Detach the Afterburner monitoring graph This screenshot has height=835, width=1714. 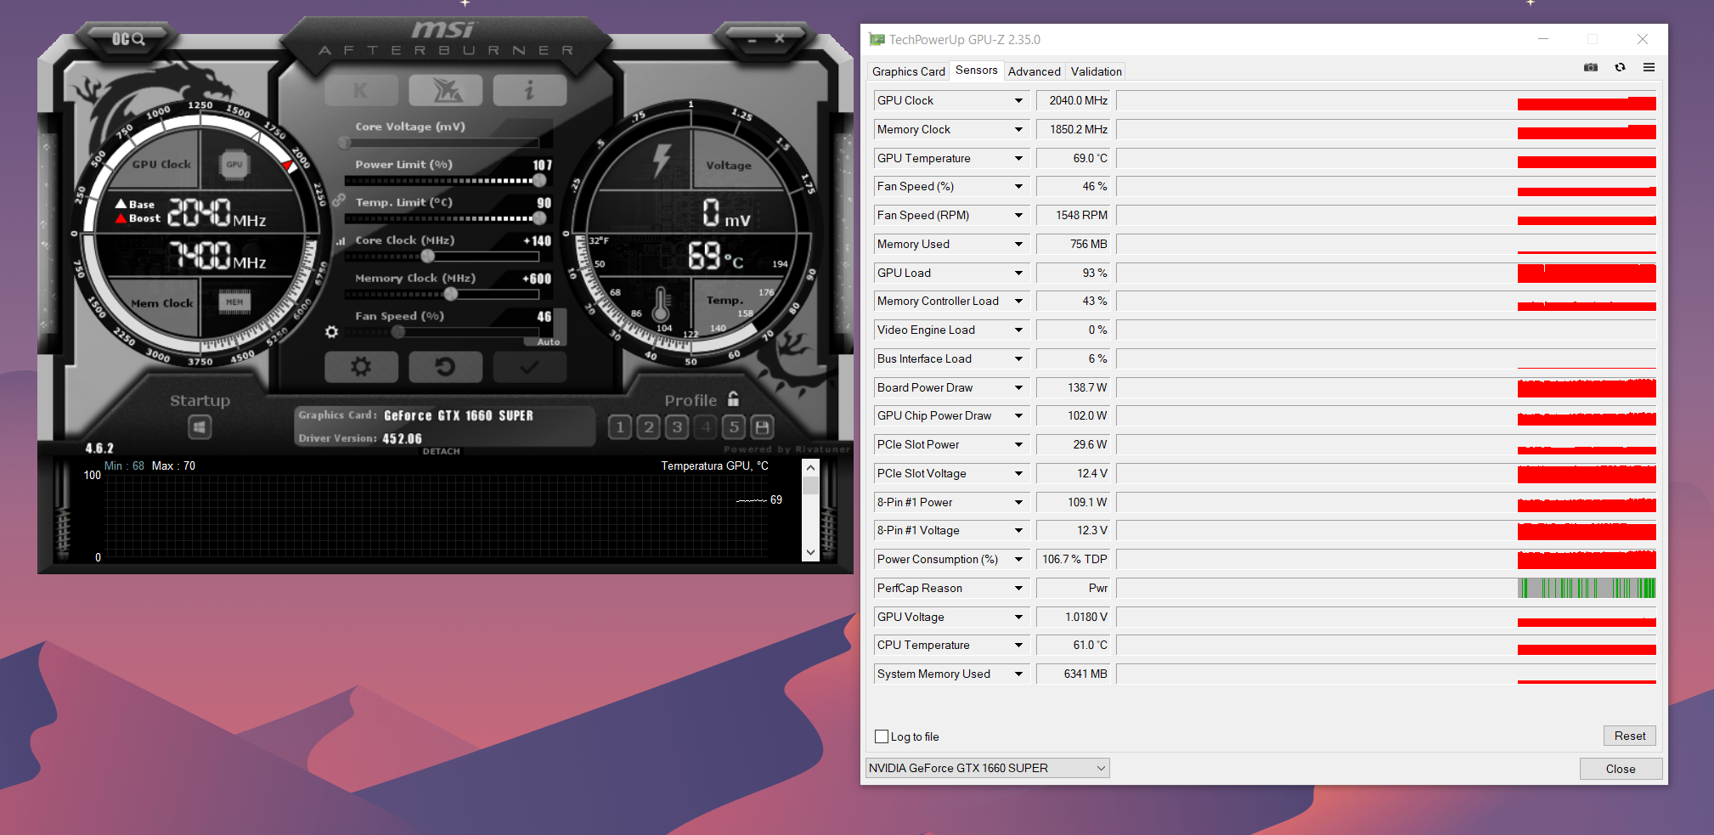pyautogui.click(x=442, y=451)
